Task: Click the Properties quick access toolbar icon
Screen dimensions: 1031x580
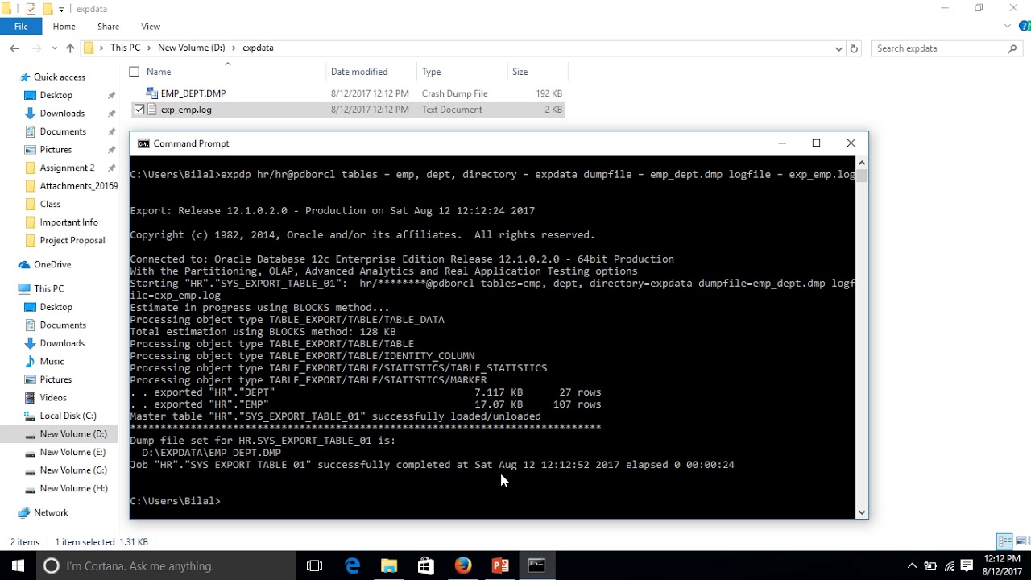Action: point(31,9)
